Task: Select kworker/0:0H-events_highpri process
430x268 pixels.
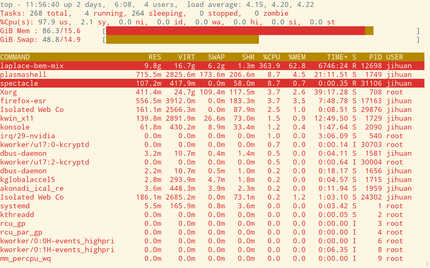Action: tap(212, 241)
